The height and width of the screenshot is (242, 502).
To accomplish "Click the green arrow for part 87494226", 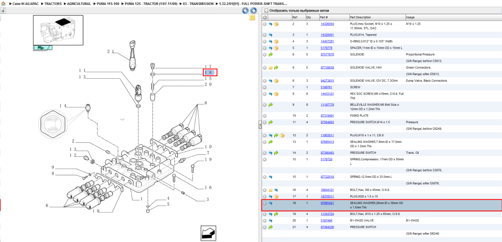I will [x=270, y=227].
